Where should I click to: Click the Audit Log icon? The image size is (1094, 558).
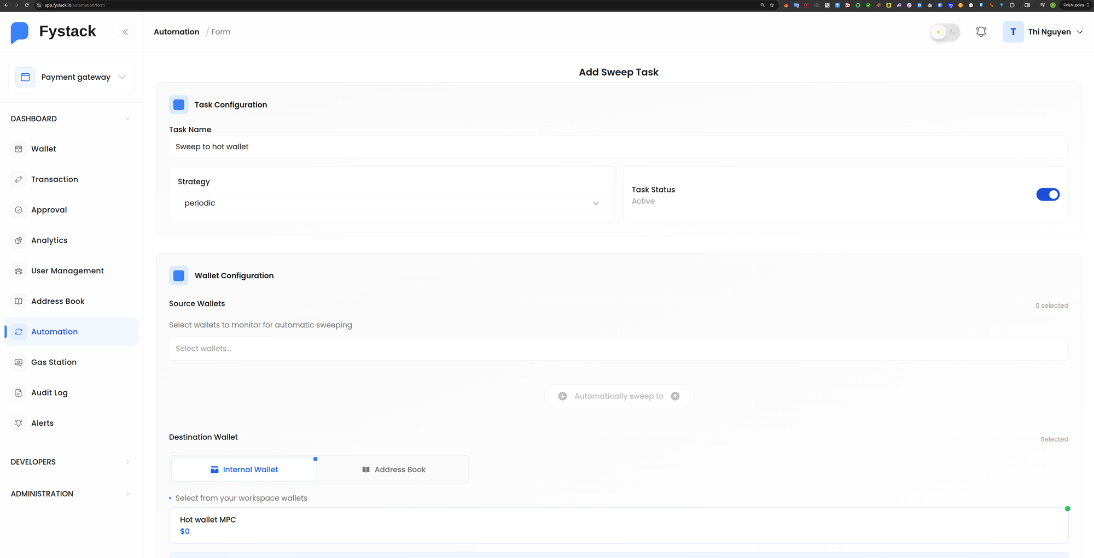tap(19, 393)
